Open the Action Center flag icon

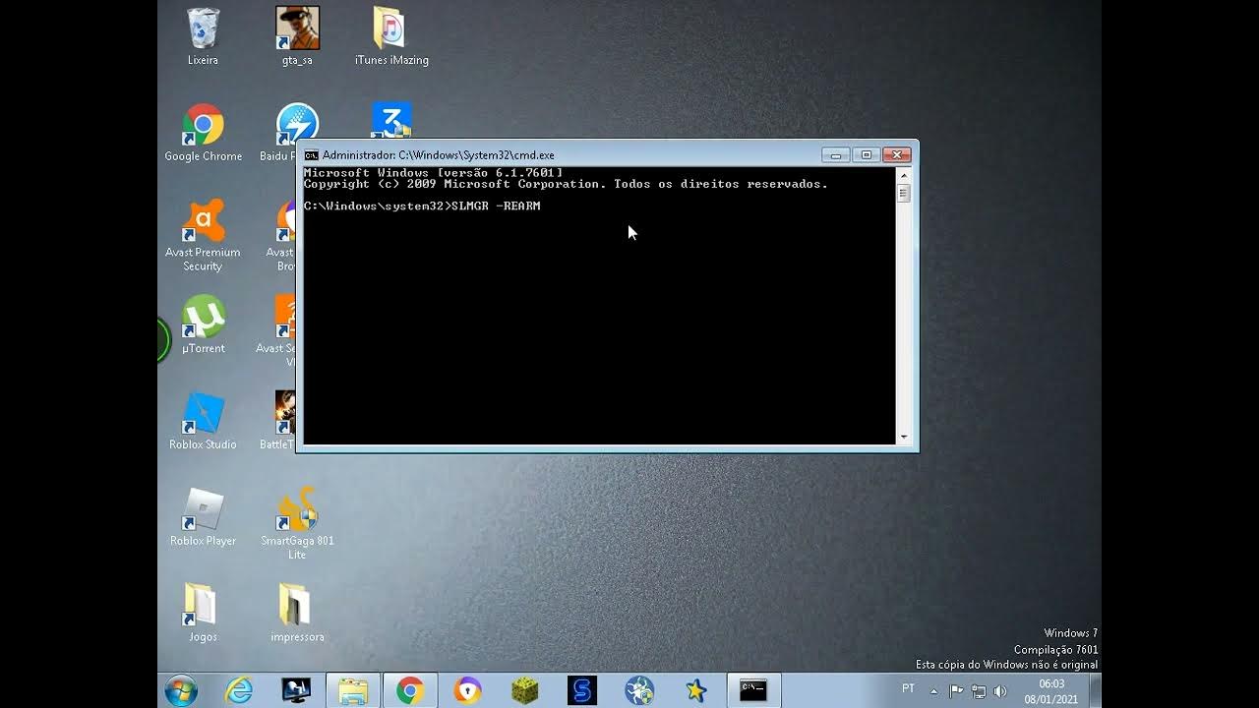pos(956,691)
